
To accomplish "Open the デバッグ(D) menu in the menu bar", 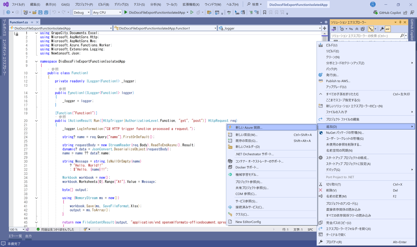I will [121, 4].
